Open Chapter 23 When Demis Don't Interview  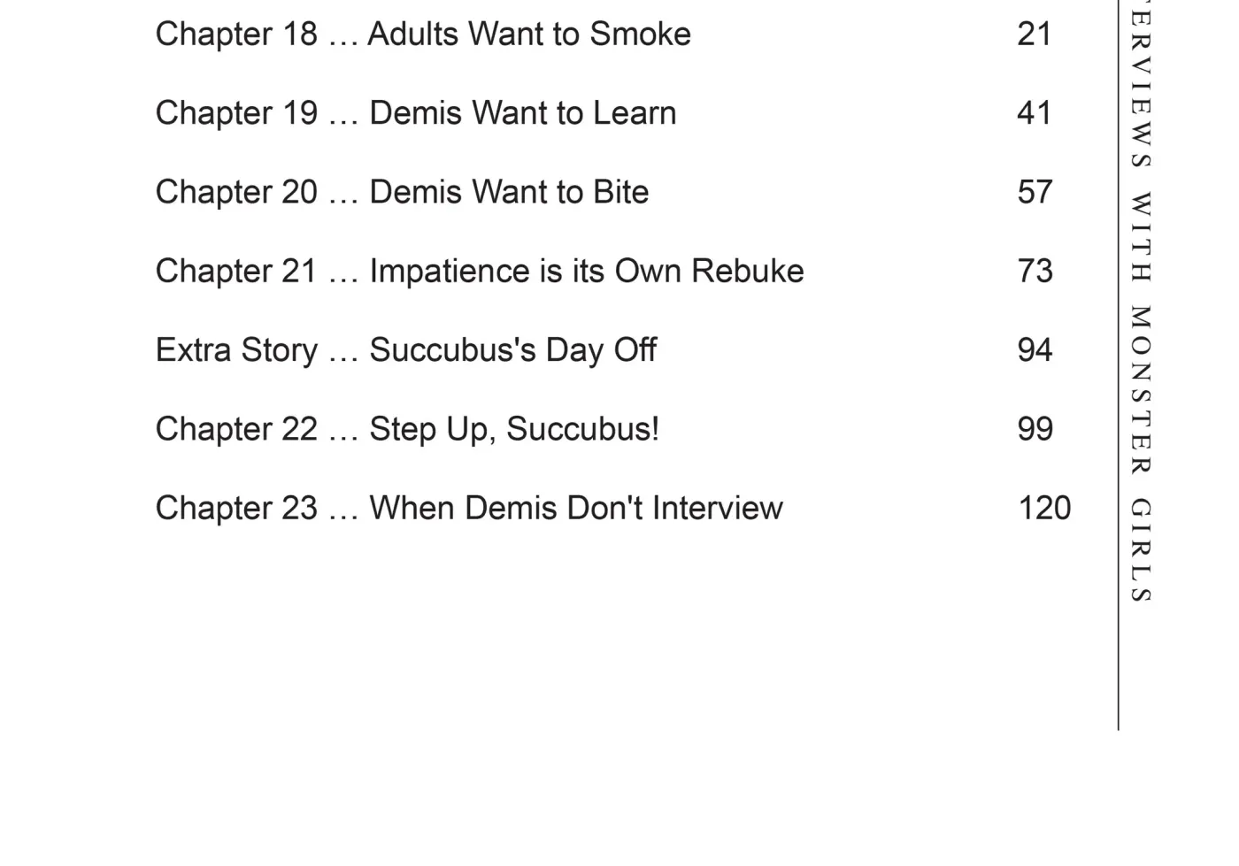[x=469, y=508]
